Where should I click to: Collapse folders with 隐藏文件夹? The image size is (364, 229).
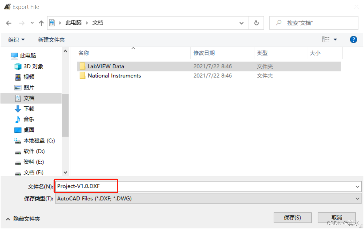click(x=23, y=219)
